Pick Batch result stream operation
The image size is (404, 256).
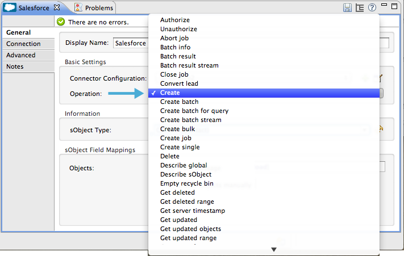264,65
